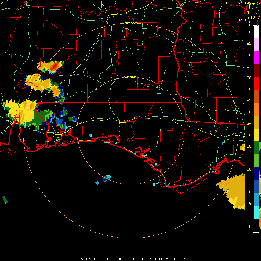Click the red-core storm cell in the northwest

(x=50, y=67)
